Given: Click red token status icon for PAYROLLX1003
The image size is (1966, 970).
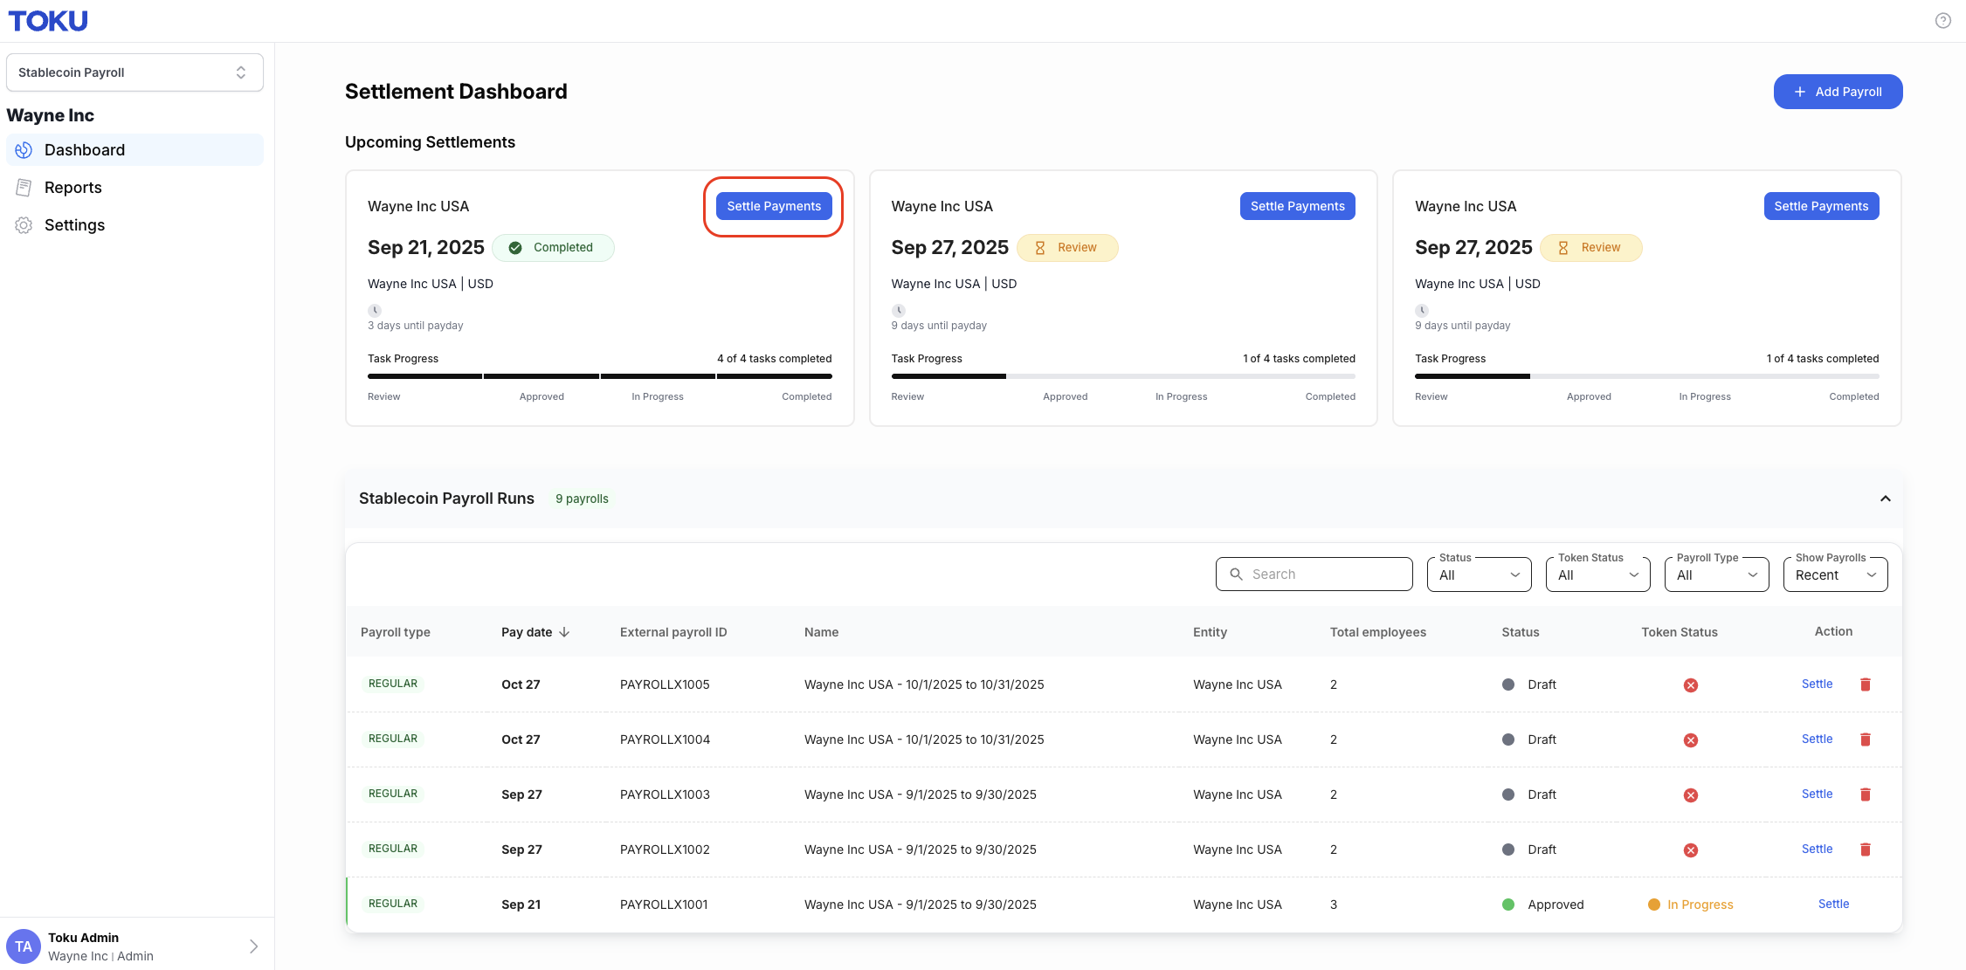Looking at the screenshot, I should click(1691, 795).
